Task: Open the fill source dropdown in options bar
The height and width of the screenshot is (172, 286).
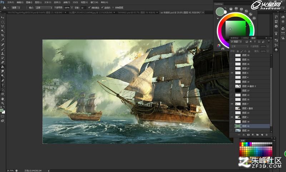Action: click(x=16, y=7)
